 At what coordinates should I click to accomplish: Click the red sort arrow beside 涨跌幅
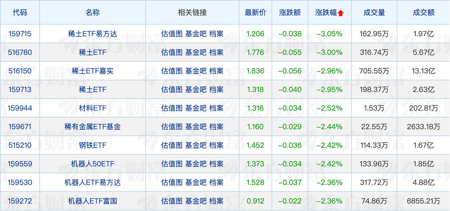[x=340, y=13]
